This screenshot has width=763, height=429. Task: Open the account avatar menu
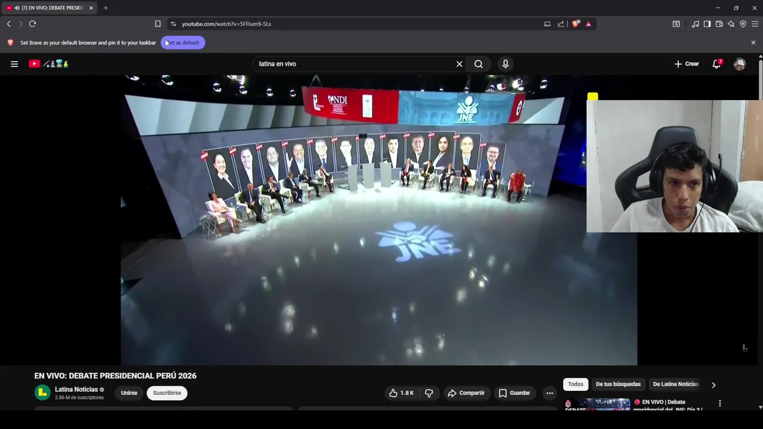tap(740, 64)
